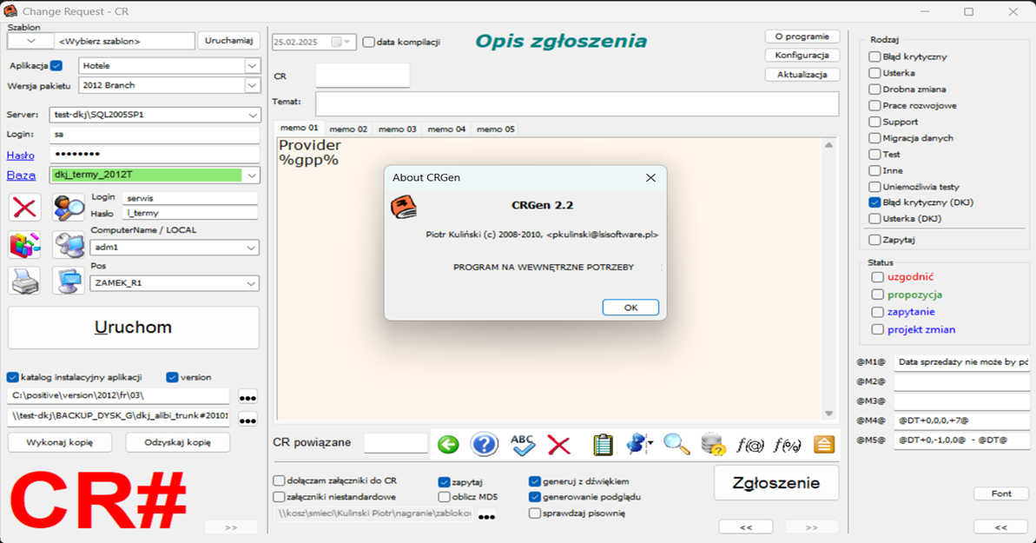Viewport: 1036px width, 543px height.
Task: Click the Wykonaj kopię button
Action: click(x=59, y=442)
